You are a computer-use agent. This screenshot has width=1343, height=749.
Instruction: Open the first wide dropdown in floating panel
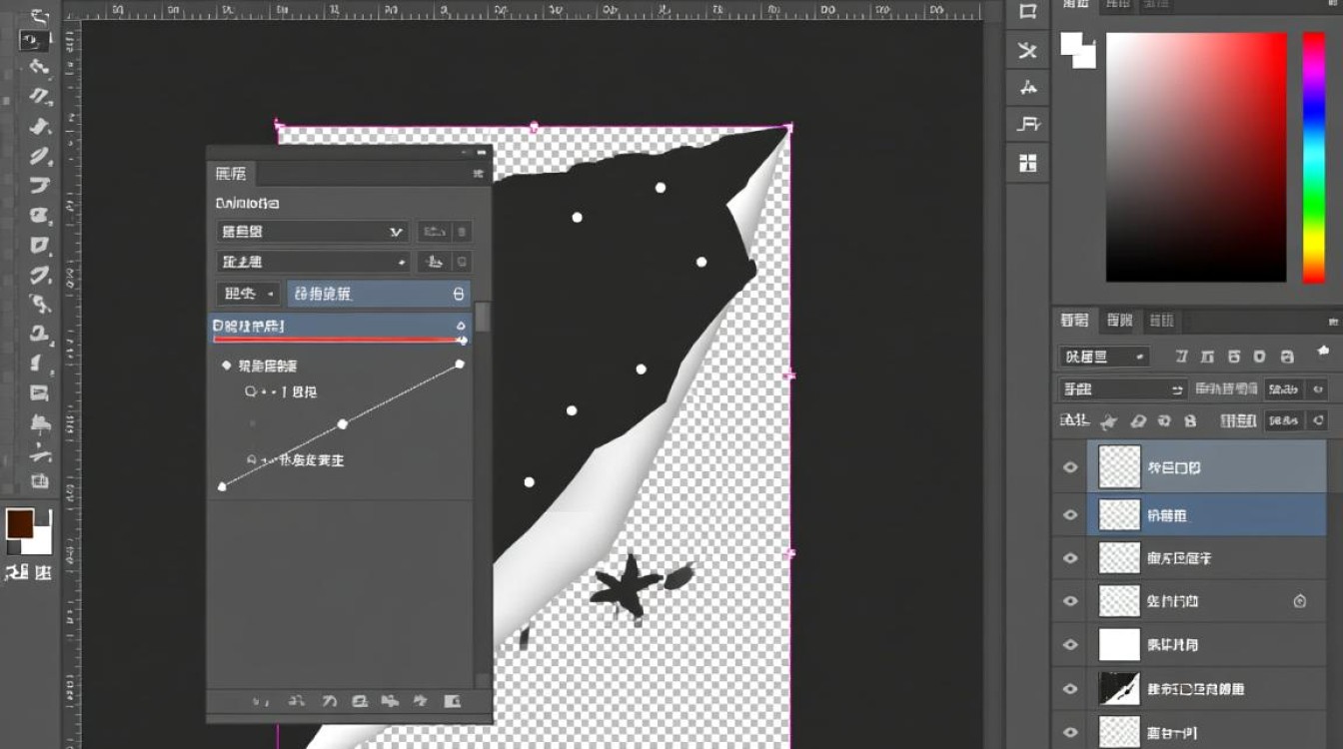312,232
